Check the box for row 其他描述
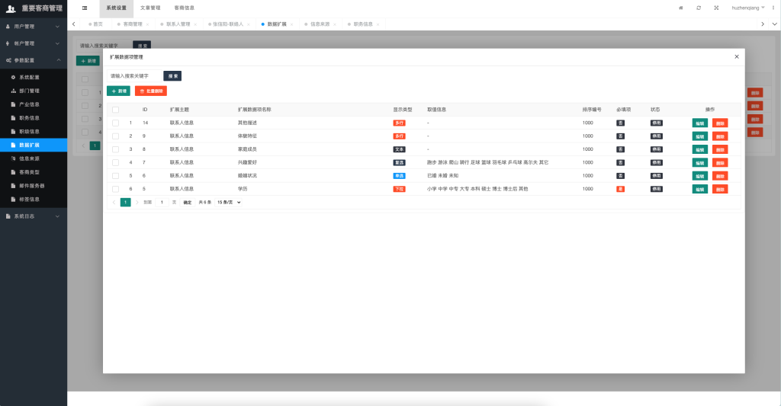The image size is (781, 406). [115, 123]
